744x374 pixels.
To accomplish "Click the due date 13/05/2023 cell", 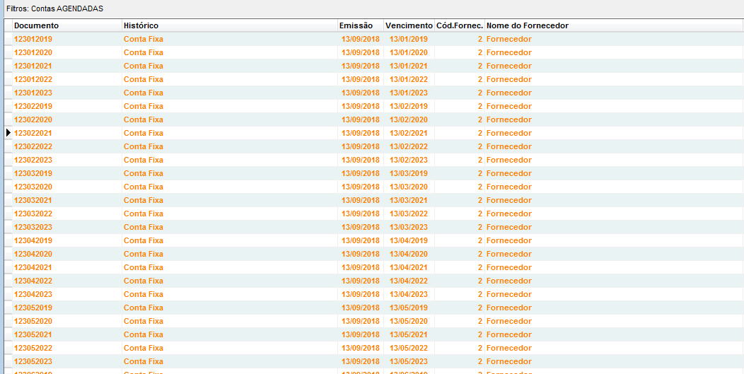I will pos(408,361).
